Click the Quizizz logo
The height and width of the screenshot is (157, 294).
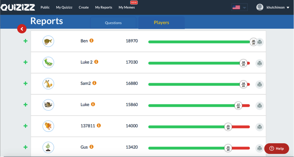click(18, 7)
